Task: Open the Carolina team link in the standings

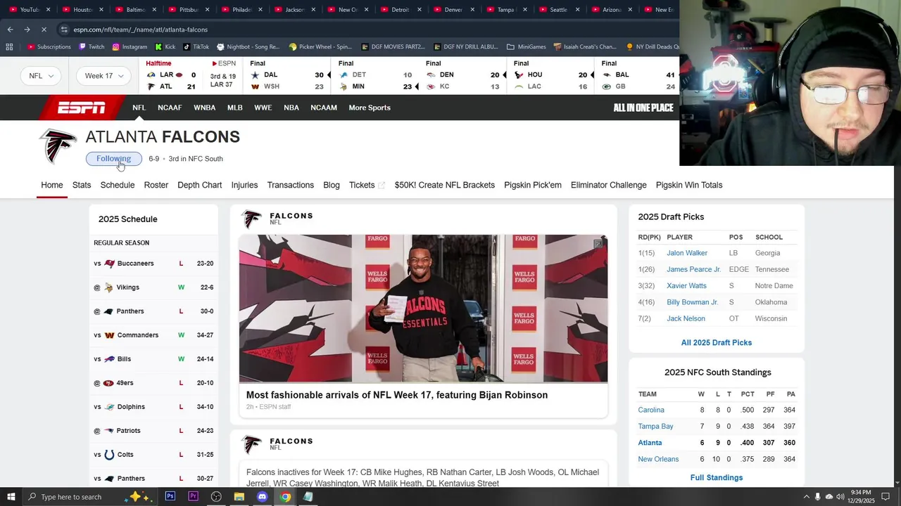Action: 651,410
